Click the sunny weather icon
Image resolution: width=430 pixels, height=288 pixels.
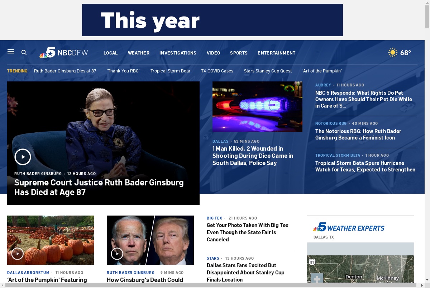[393, 52]
